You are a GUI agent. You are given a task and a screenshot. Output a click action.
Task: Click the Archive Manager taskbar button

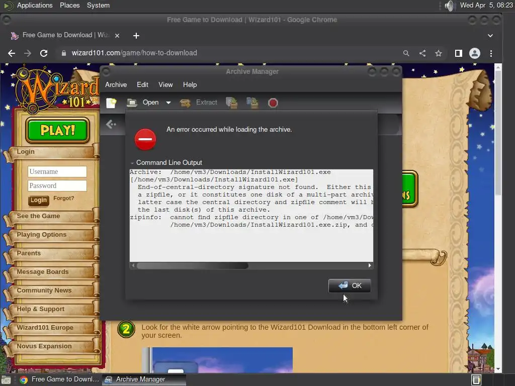pyautogui.click(x=144, y=379)
